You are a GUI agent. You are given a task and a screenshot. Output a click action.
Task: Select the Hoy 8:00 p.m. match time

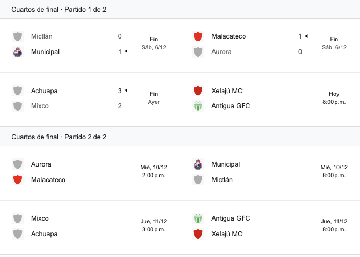[x=334, y=98]
